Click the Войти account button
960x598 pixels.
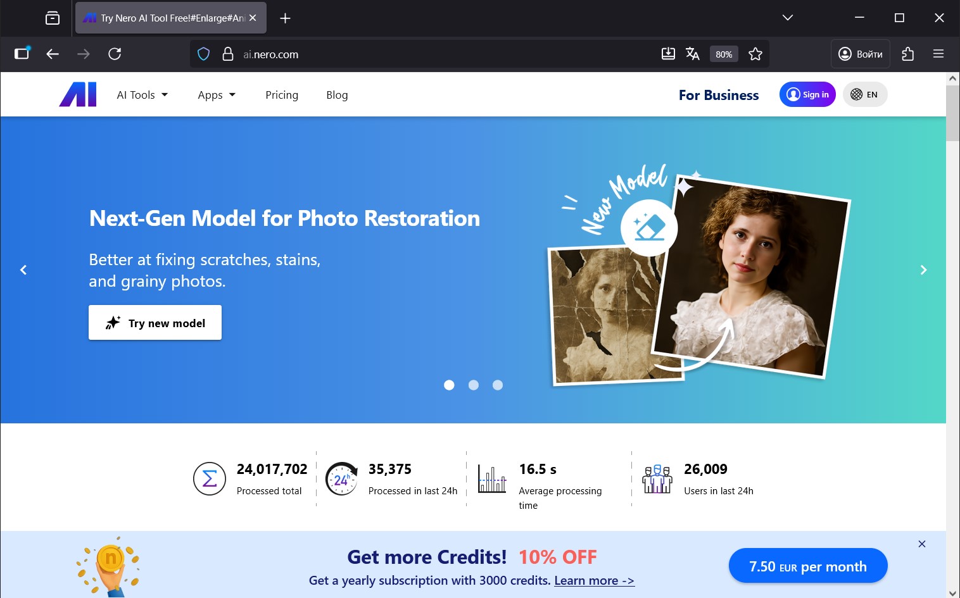tap(861, 54)
